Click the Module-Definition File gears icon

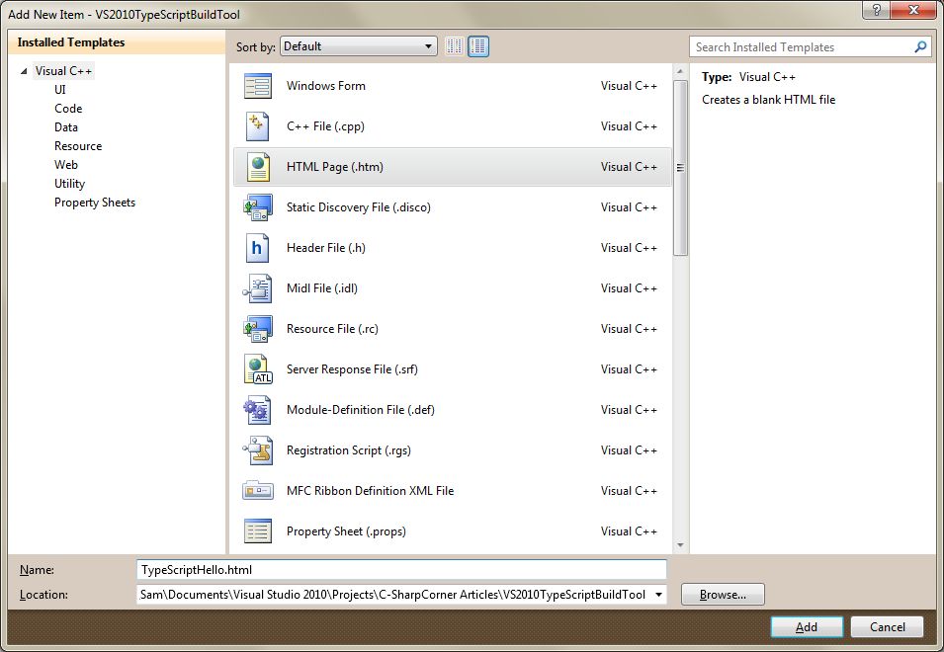click(257, 410)
